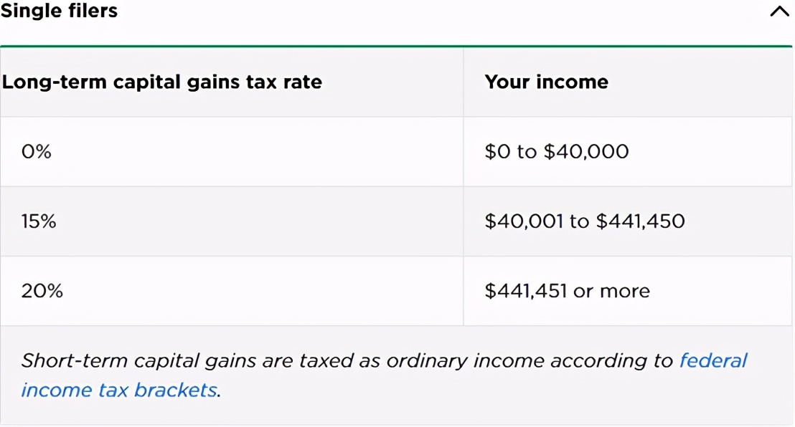The height and width of the screenshot is (427, 795).
Task: Collapse the Single filers section chevron
Action: coord(778,12)
